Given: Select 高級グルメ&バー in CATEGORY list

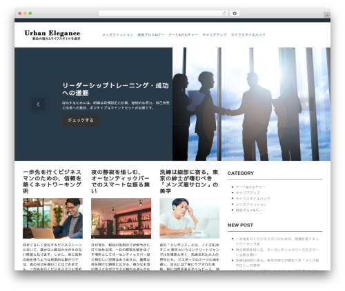Looking at the screenshot, I should click(248, 210).
